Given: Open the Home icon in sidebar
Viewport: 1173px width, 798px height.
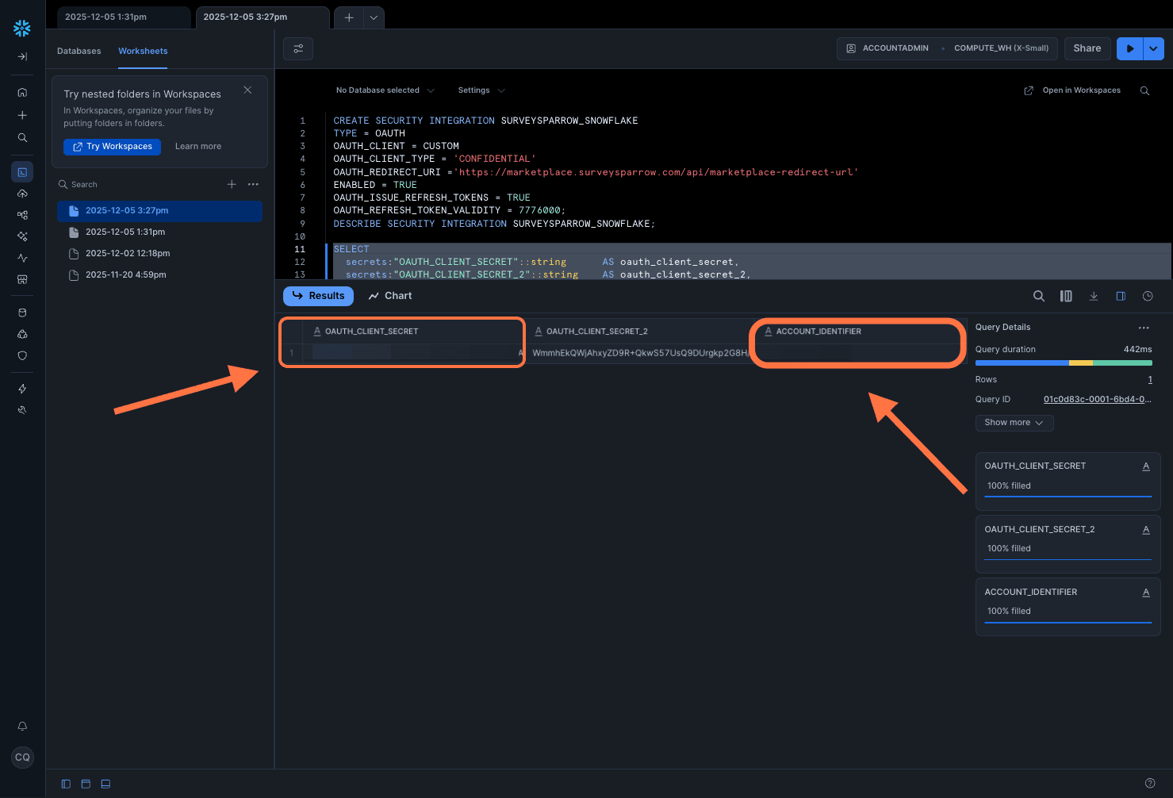Looking at the screenshot, I should tap(22, 92).
